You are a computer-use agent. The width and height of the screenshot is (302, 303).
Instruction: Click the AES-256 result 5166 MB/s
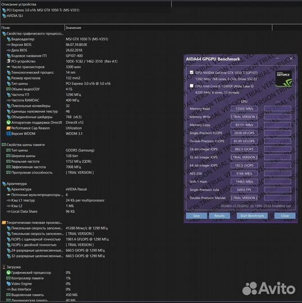coord(244,173)
